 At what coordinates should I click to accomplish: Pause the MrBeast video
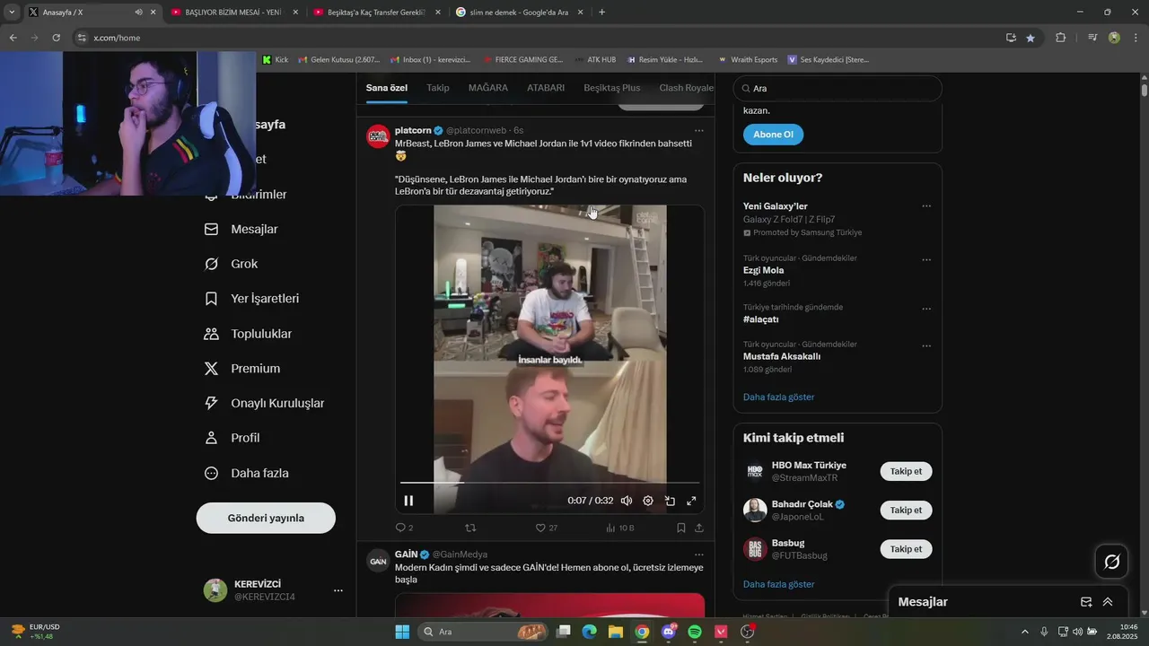click(408, 501)
